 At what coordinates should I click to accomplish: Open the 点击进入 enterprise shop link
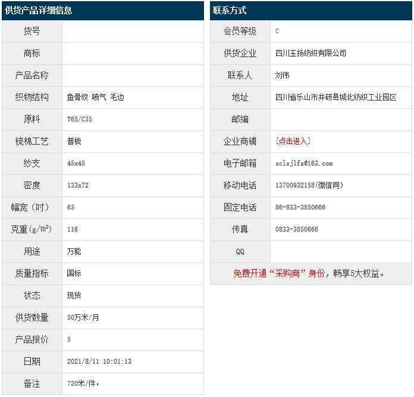click(293, 141)
